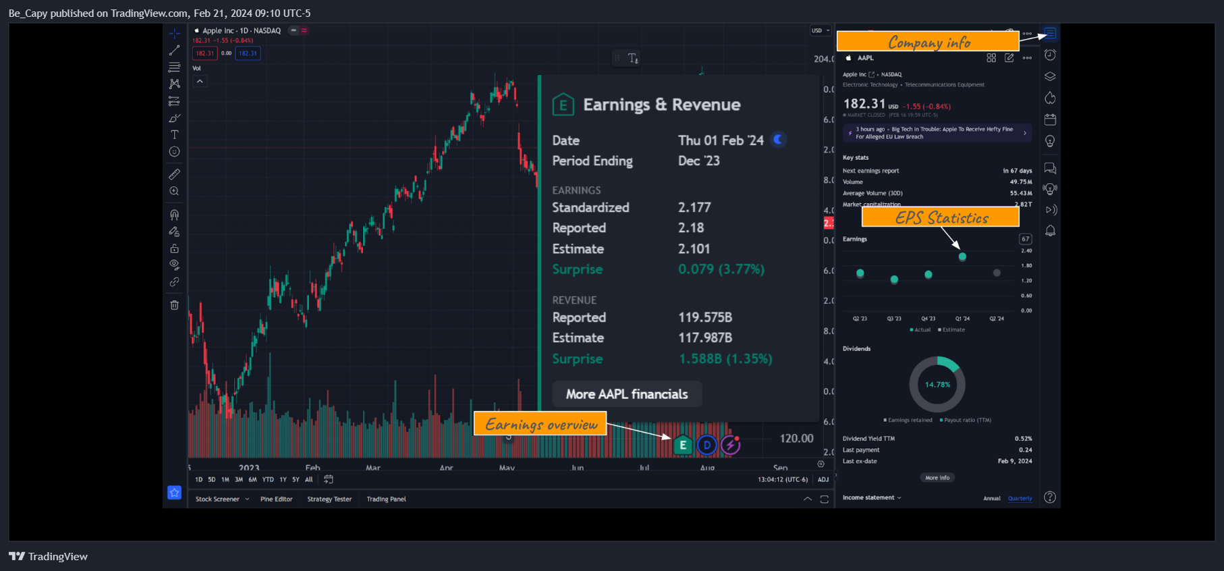Select the Text annotation tool

pyautogui.click(x=174, y=135)
